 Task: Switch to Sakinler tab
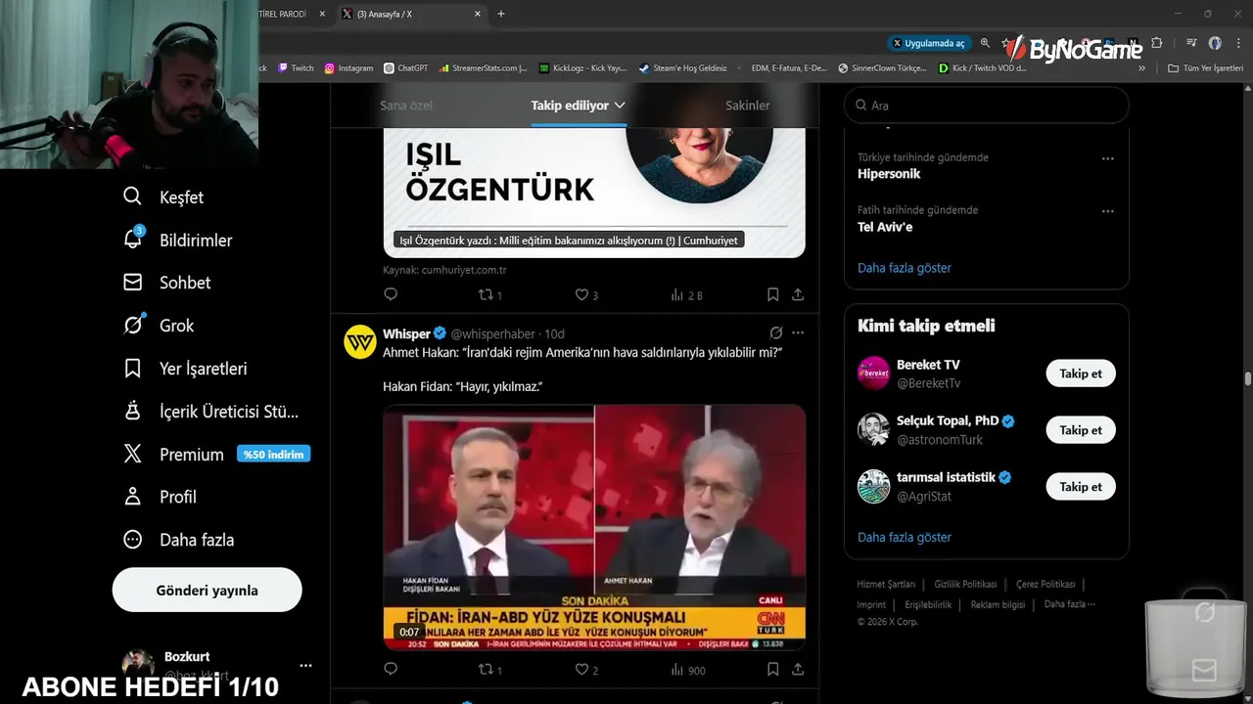click(x=747, y=106)
